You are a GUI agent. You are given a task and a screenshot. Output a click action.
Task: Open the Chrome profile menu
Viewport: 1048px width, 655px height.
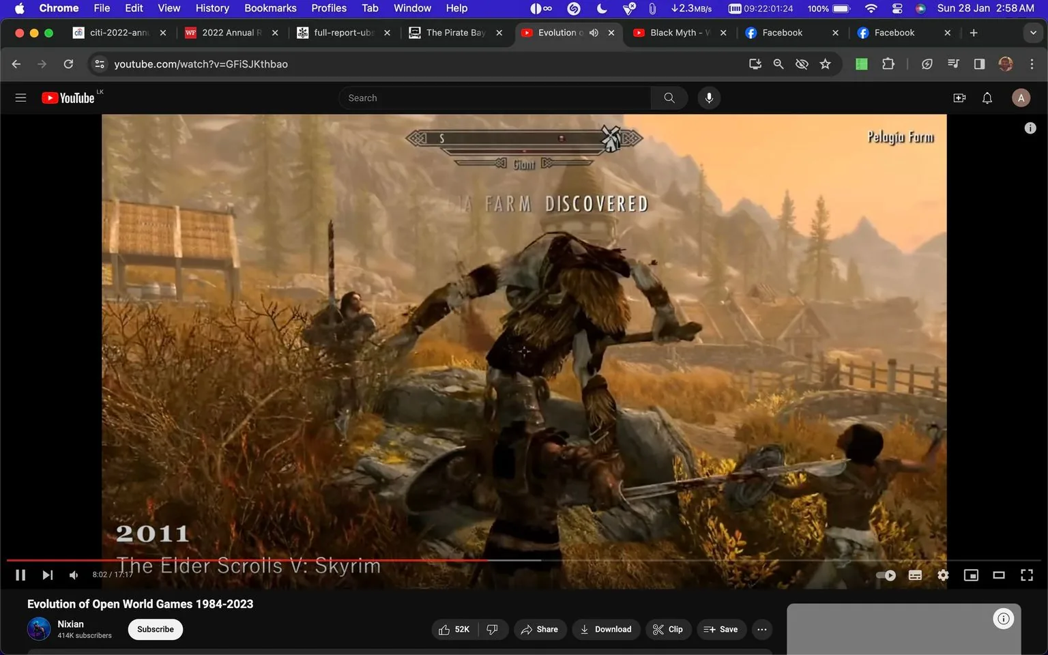(x=1005, y=63)
